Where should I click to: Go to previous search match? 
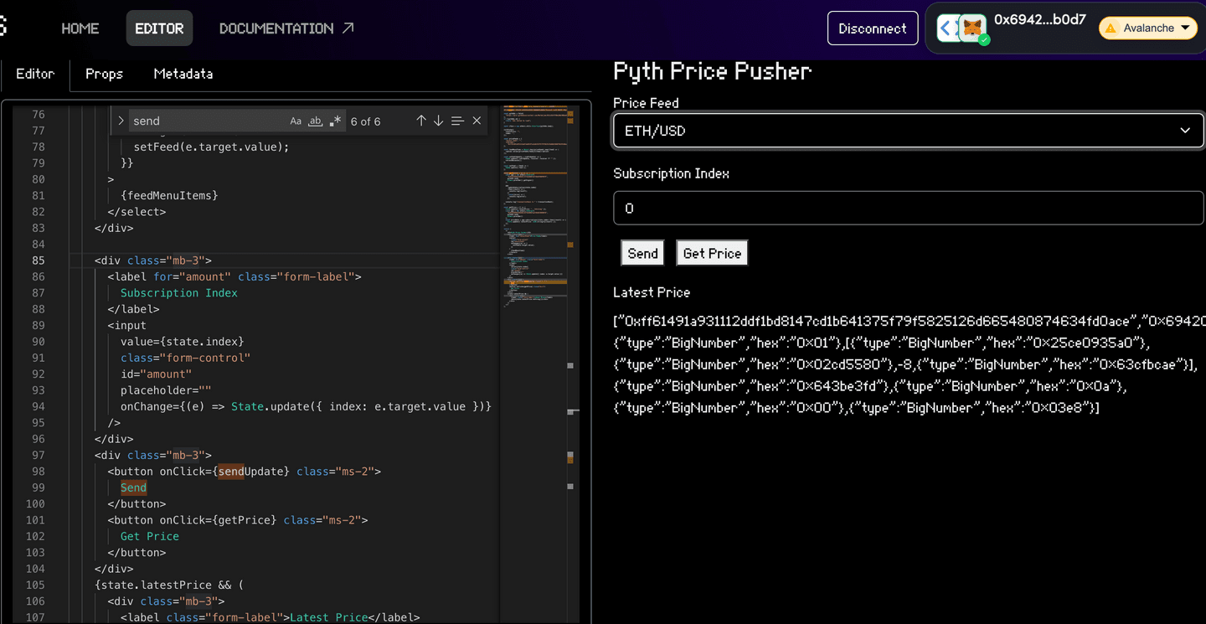pos(421,121)
